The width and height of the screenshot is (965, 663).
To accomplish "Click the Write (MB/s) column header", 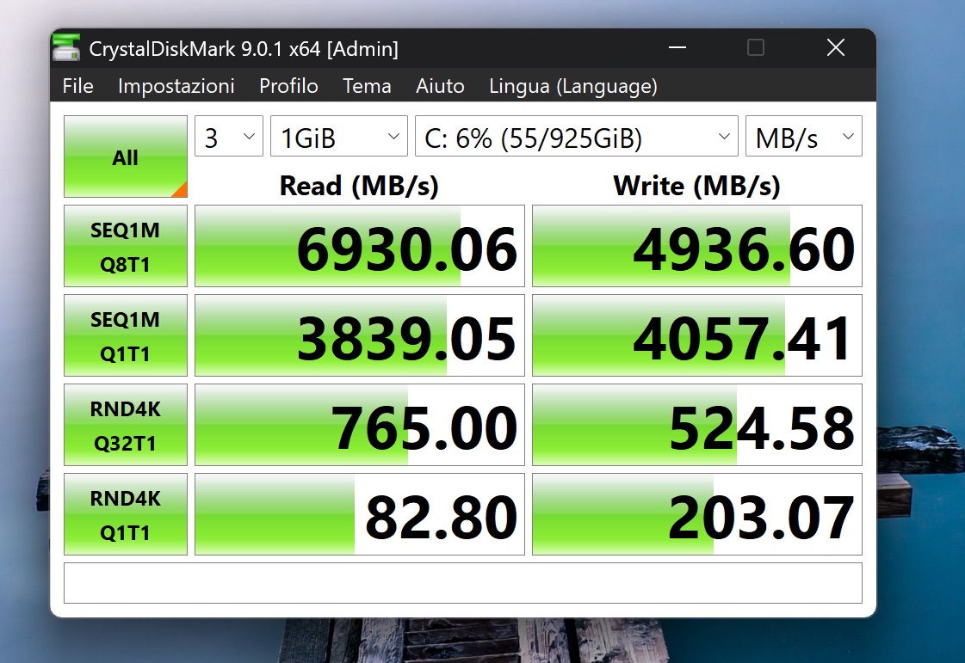I will coord(696,186).
